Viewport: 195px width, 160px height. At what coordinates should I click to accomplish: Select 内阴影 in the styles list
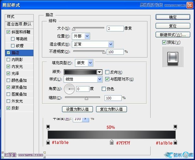[x=17, y=59]
